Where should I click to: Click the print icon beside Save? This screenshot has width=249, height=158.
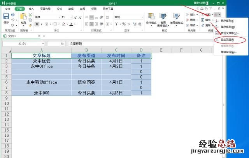pyautogui.click(x=13, y=15)
